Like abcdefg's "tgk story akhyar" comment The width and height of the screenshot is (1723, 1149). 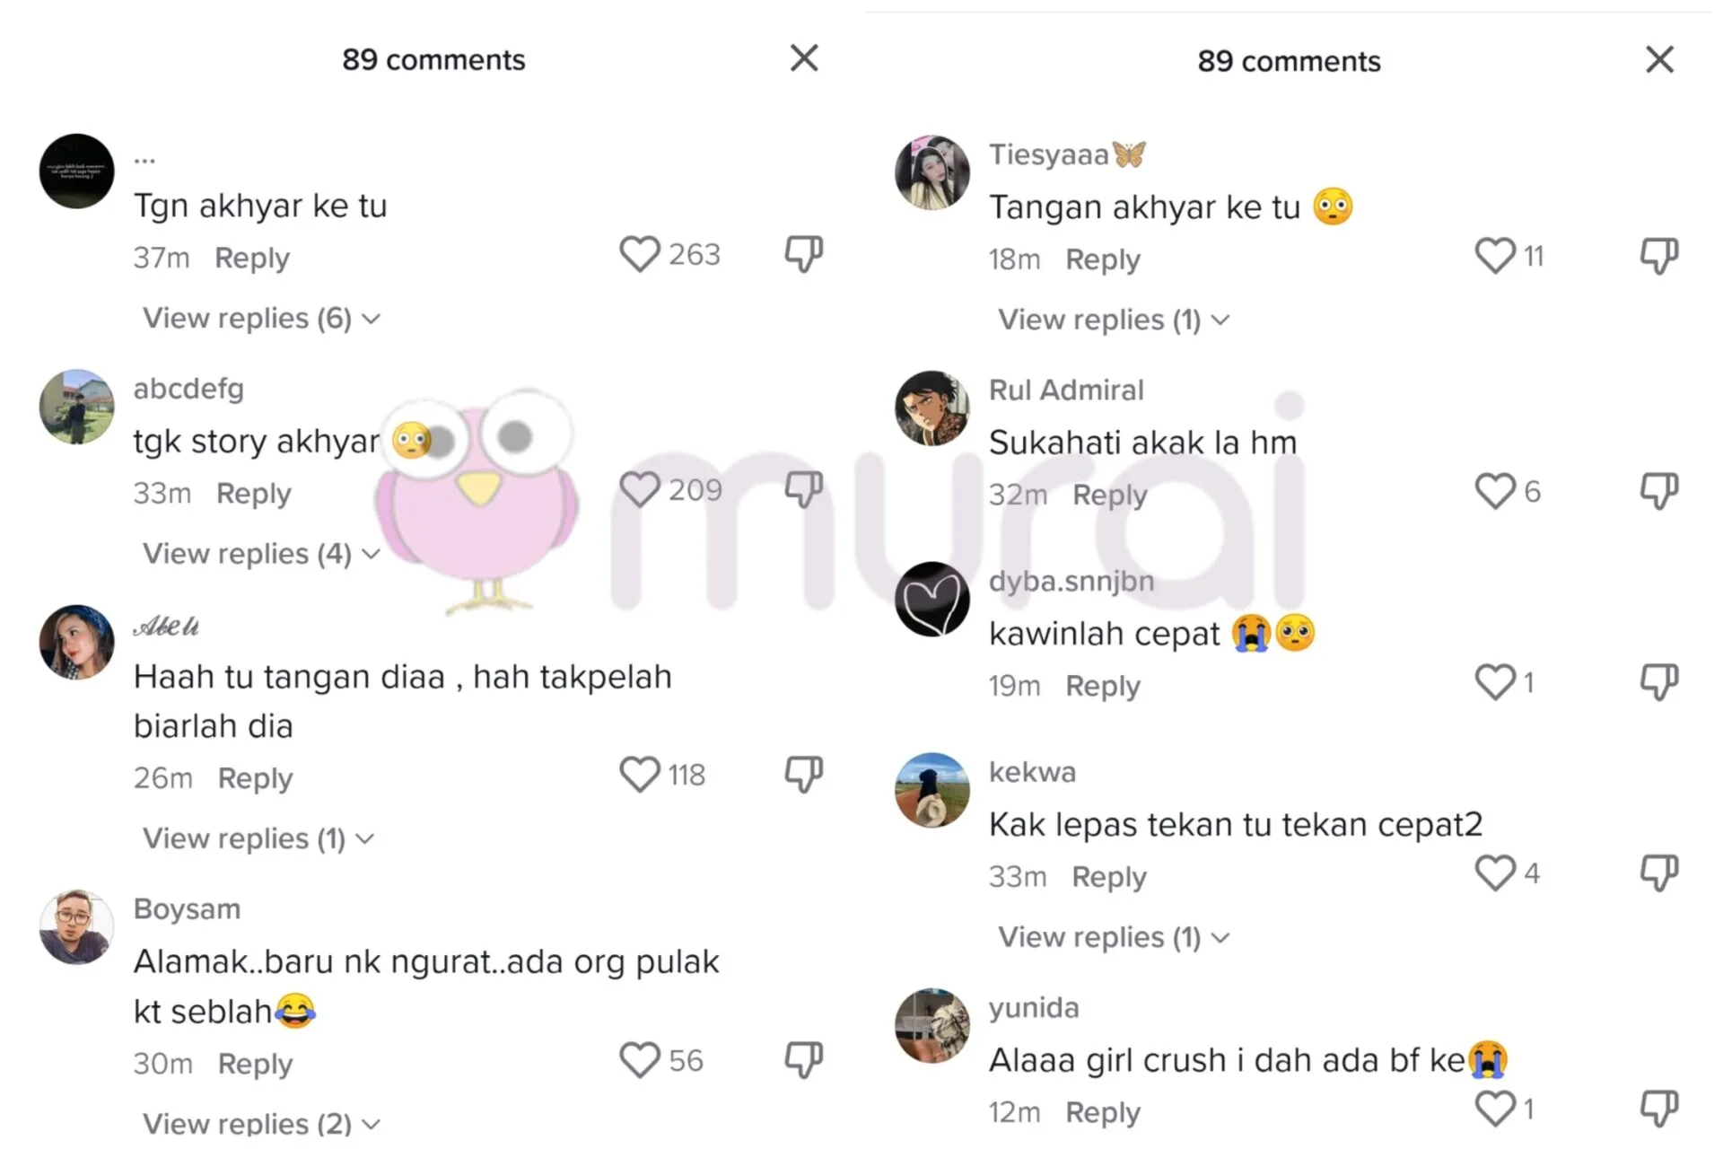639,489
